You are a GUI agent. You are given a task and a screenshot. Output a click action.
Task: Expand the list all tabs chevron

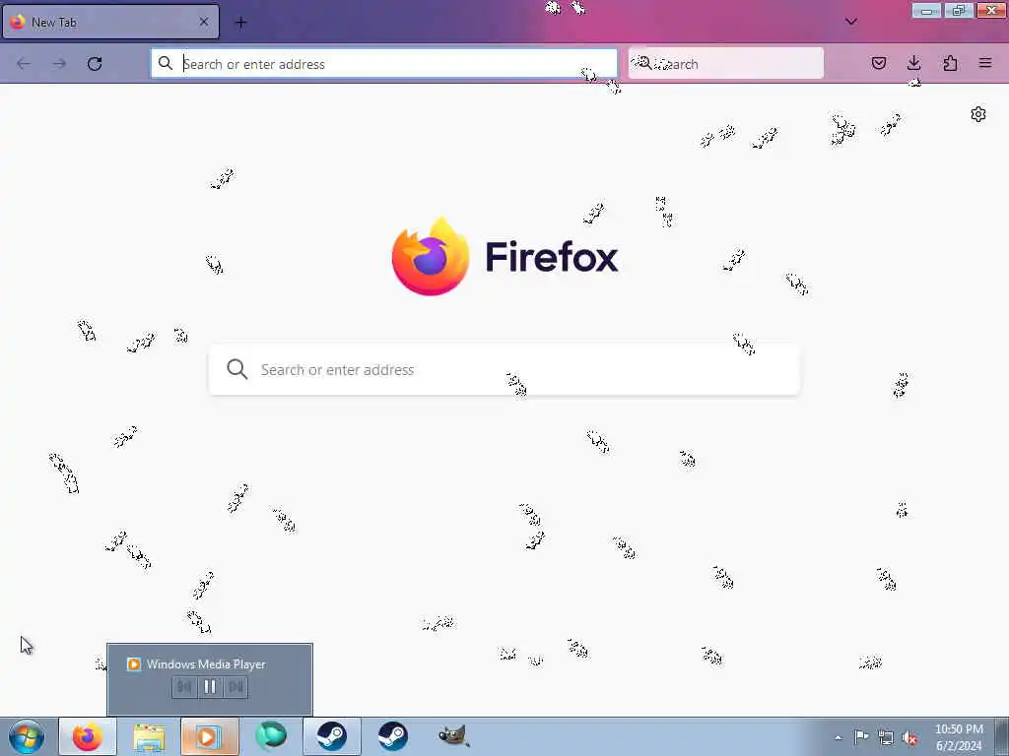tap(850, 22)
